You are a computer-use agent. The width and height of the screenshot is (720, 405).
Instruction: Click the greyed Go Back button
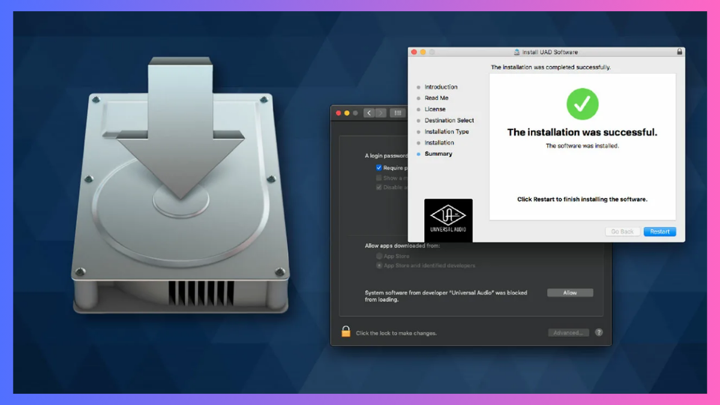[622, 232]
